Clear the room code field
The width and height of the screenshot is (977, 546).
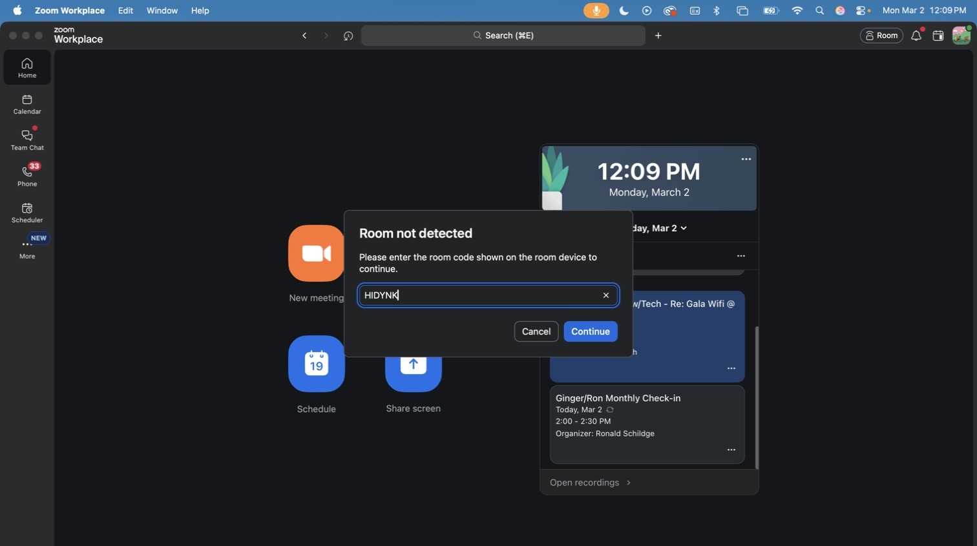(606, 295)
